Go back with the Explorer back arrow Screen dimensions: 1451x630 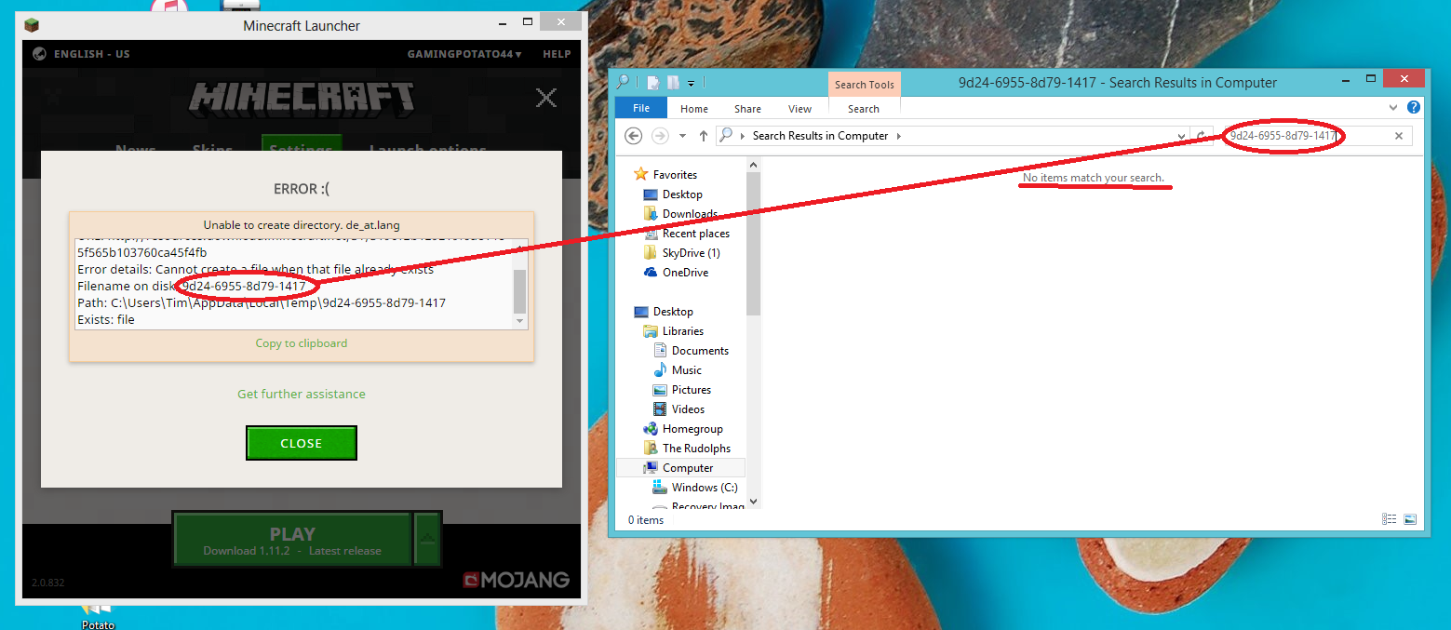pyautogui.click(x=634, y=136)
